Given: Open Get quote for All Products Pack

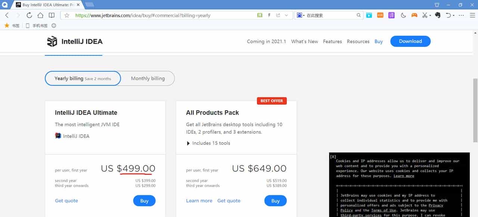Looking at the screenshot, I should click(229, 201).
